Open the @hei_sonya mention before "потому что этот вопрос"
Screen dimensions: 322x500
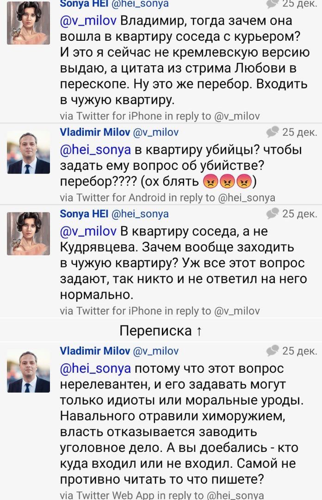96,369
